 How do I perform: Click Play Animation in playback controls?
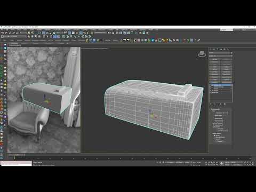click(x=212, y=162)
